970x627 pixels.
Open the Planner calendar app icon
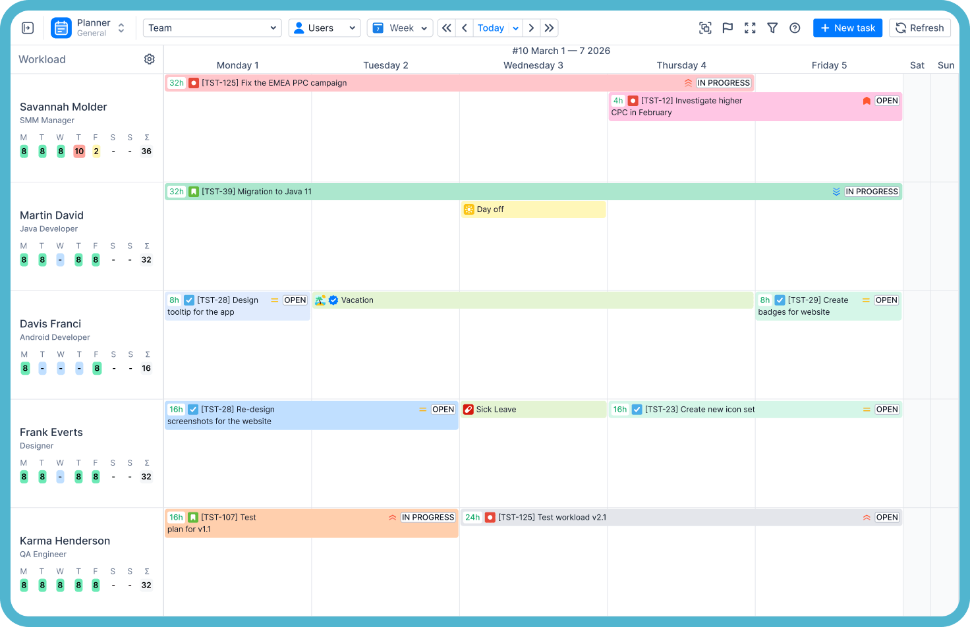[x=61, y=28]
